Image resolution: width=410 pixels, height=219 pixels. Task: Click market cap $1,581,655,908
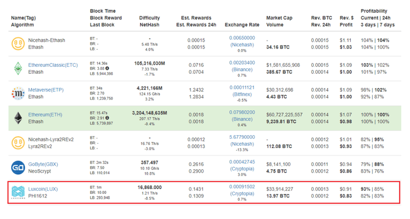(283, 65)
